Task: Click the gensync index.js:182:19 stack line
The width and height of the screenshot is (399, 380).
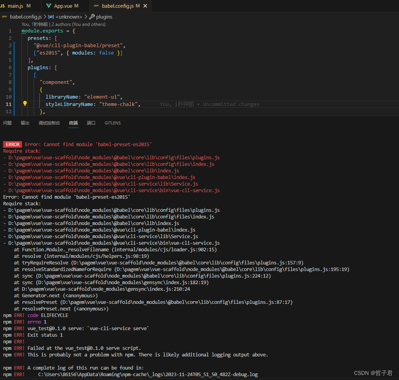Action: pyautogui.click(x=111, y=283)
